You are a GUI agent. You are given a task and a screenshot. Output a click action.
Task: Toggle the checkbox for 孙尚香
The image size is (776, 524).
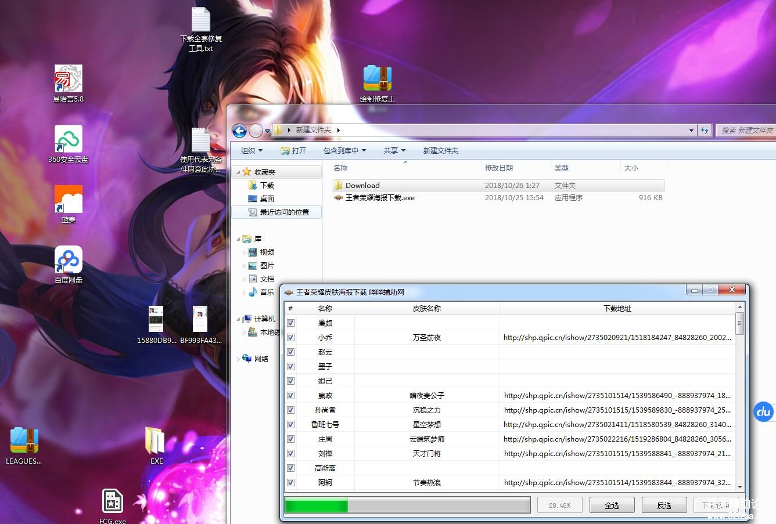click(290, 410)
